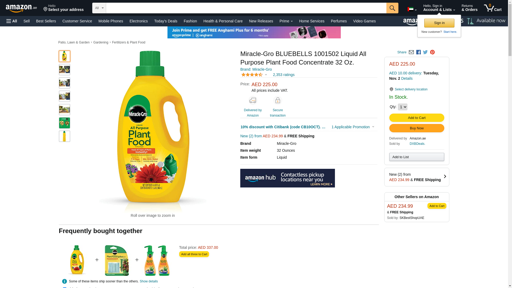This screenshot has height=288, width=512.
Task: Go to Today's Deals
Action: (166, 21)
